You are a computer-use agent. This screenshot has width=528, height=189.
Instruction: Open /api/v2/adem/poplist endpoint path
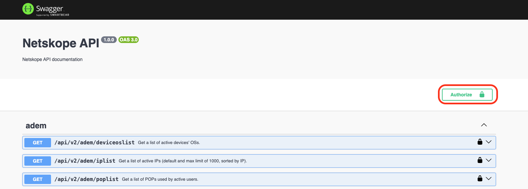(86, 179)
